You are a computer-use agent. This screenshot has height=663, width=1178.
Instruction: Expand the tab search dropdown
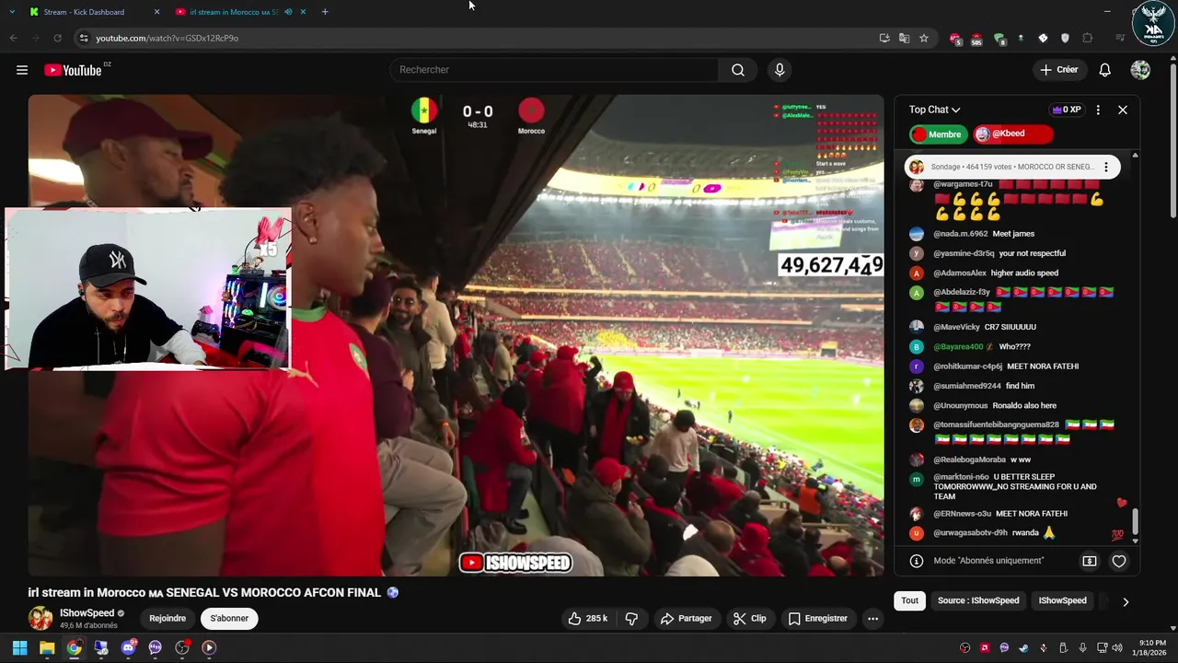[12, 12]
